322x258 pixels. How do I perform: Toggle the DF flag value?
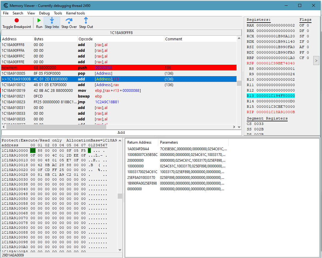point(308,31)
